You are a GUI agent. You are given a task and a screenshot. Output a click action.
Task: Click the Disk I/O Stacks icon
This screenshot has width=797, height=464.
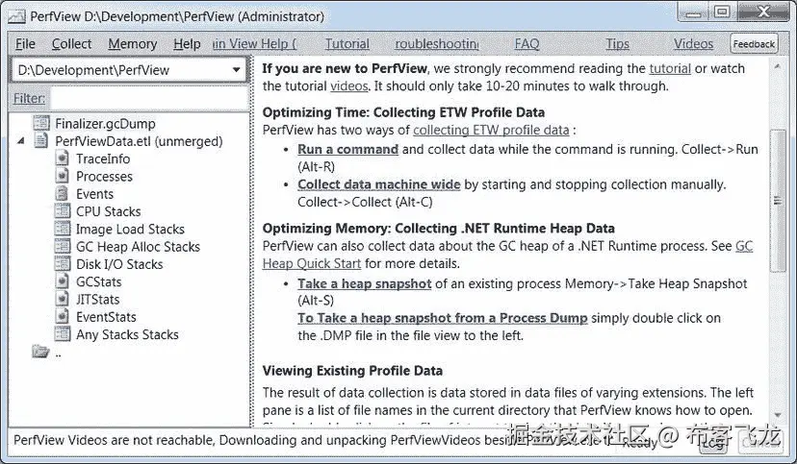63,264
